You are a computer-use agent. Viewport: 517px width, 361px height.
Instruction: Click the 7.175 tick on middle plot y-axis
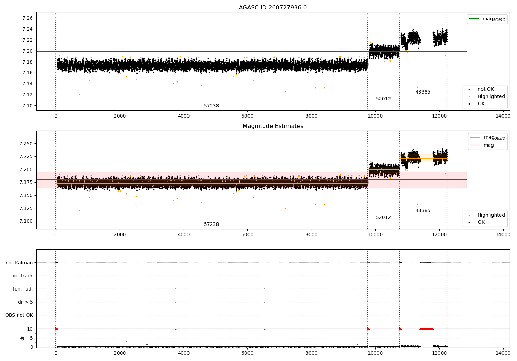pyautogui.click(x=26, y=182)
